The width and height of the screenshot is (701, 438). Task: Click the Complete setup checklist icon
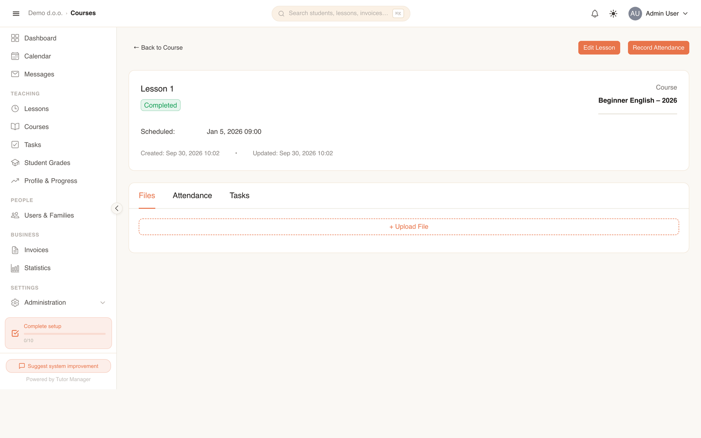pos(15,333)
